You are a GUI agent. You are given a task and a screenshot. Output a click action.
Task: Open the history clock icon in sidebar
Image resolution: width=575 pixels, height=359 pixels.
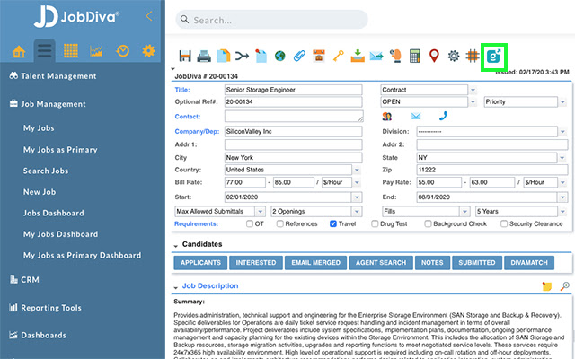coord(123,49)
